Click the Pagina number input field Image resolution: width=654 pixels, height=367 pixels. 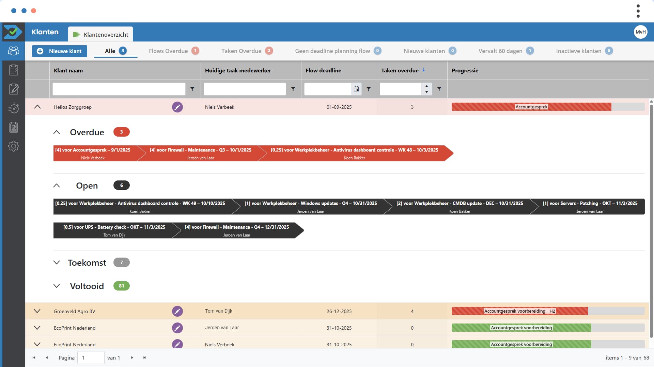pos(91,357)
